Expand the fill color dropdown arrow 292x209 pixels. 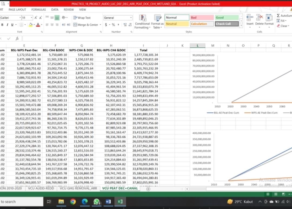pyautogui.click(x=33, y=24)
